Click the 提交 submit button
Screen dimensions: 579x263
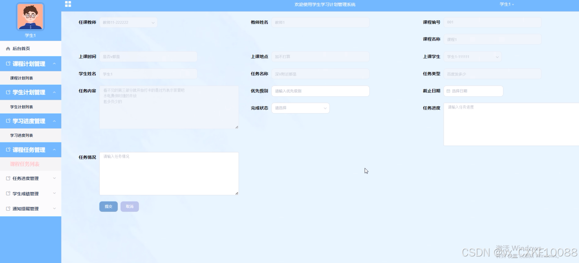108,207
